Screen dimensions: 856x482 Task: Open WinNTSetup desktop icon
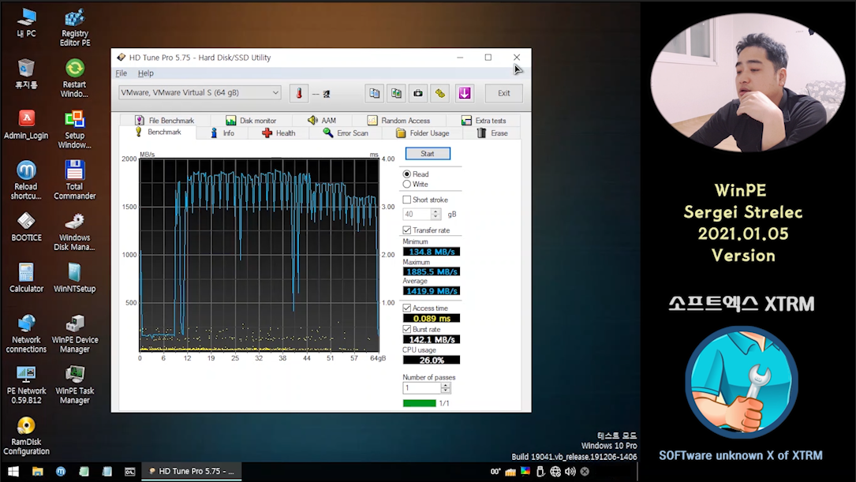[x=75, y=278]
